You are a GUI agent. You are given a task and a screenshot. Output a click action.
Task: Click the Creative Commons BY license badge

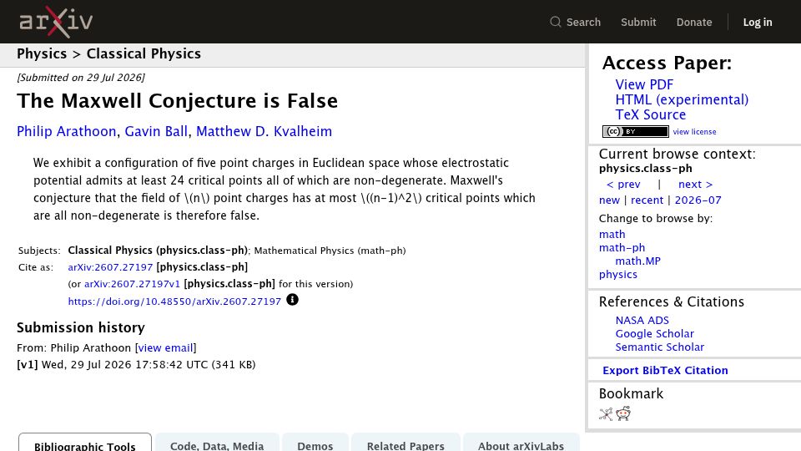636,131
